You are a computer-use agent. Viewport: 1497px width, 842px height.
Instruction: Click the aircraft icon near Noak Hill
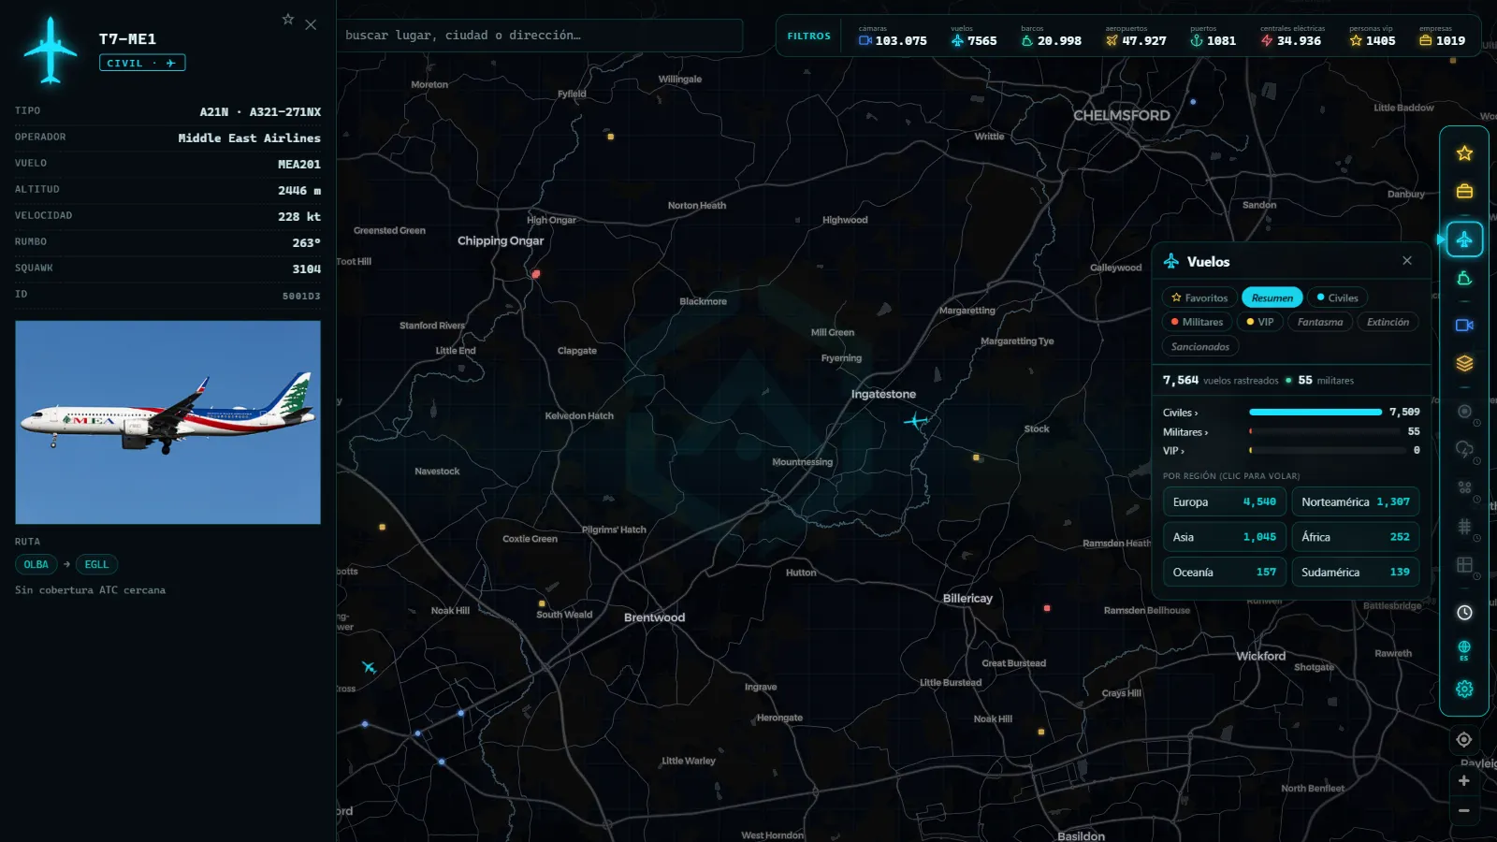coord(369,667)
